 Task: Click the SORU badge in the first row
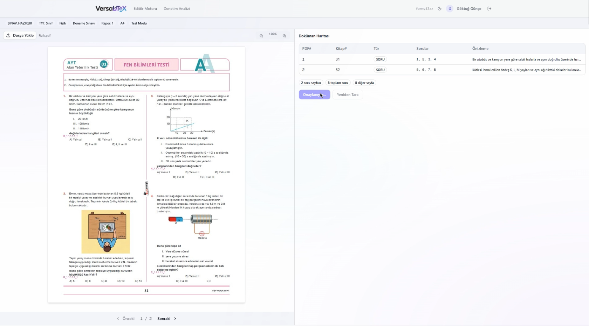[x=380, y=59]
